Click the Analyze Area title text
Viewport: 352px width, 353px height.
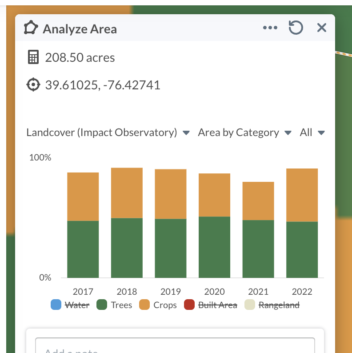(80, 29)
